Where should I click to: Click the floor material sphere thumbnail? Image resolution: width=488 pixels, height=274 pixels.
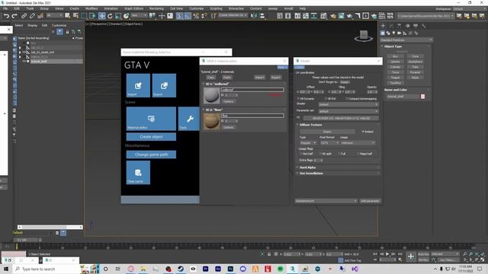211,121
